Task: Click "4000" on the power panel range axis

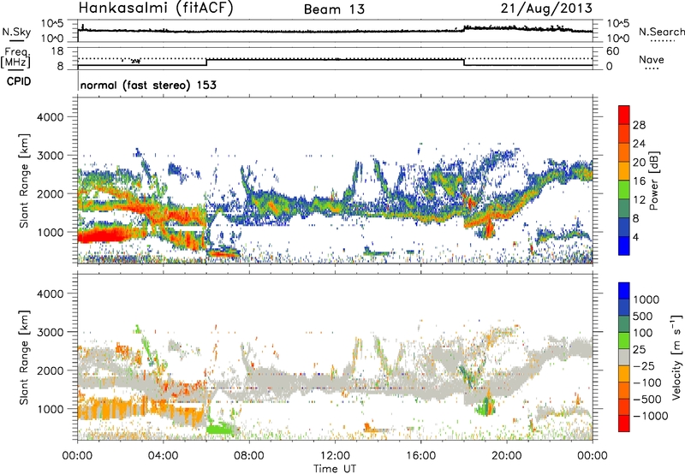Action: [51, 117]
